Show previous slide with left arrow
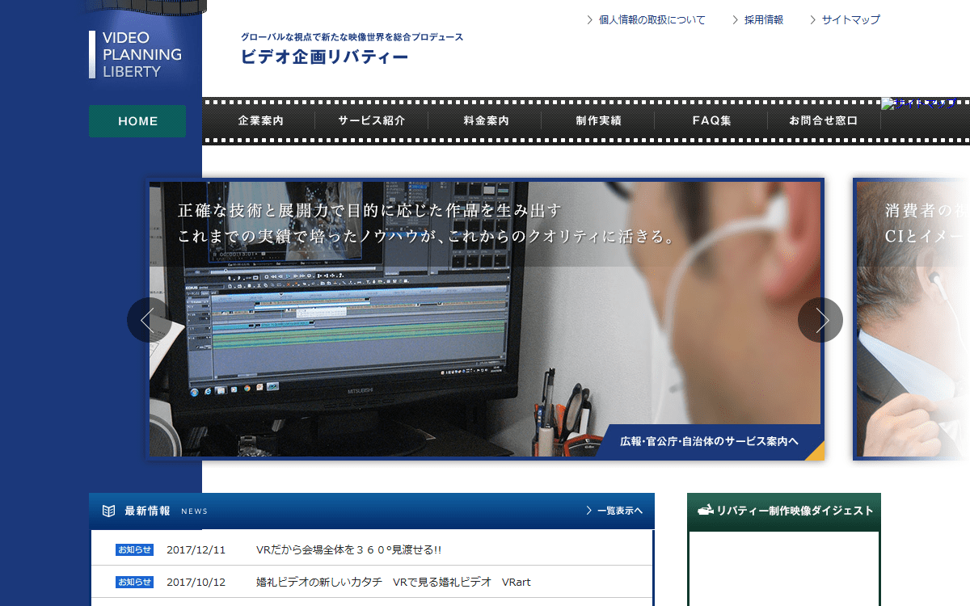 pos(149,320)
